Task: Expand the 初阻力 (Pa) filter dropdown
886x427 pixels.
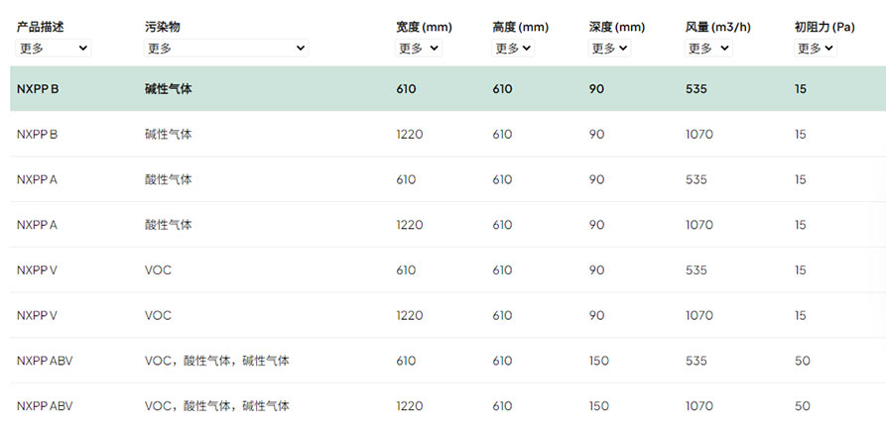Action: click(x=815, y=49)
